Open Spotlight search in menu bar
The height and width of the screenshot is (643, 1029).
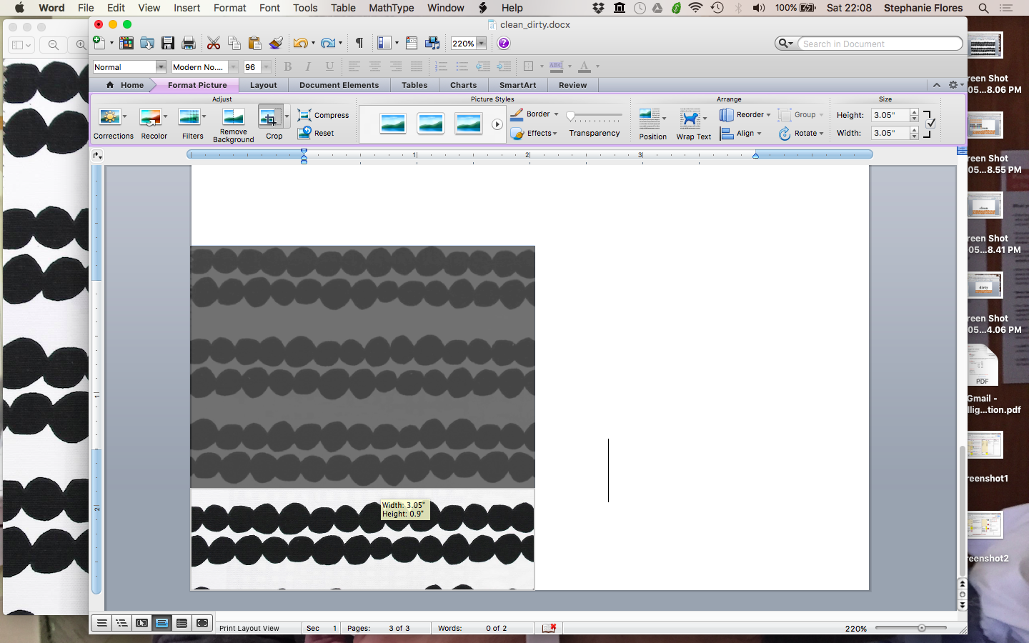click(984, 8)
